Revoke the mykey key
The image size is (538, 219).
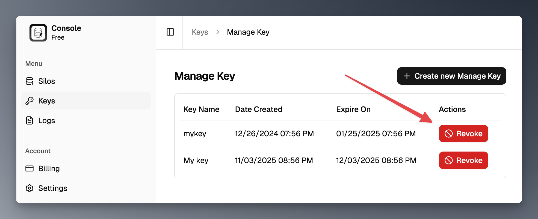pos(463,134)
